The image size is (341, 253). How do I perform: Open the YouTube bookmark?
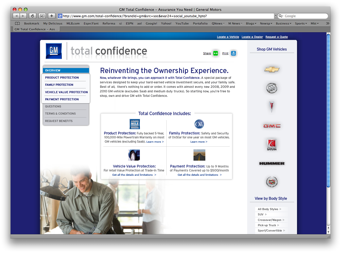coord(182,24)
